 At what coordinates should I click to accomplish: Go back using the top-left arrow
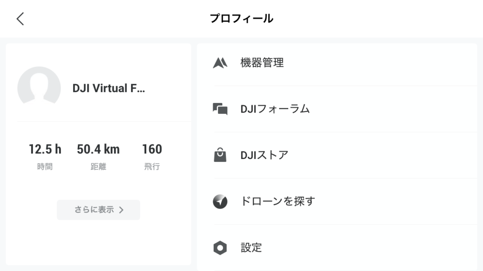point(20,19)
